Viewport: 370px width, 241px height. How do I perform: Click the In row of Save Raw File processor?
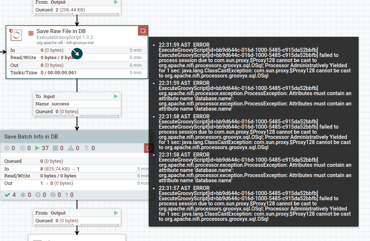(x=77, y=50)
